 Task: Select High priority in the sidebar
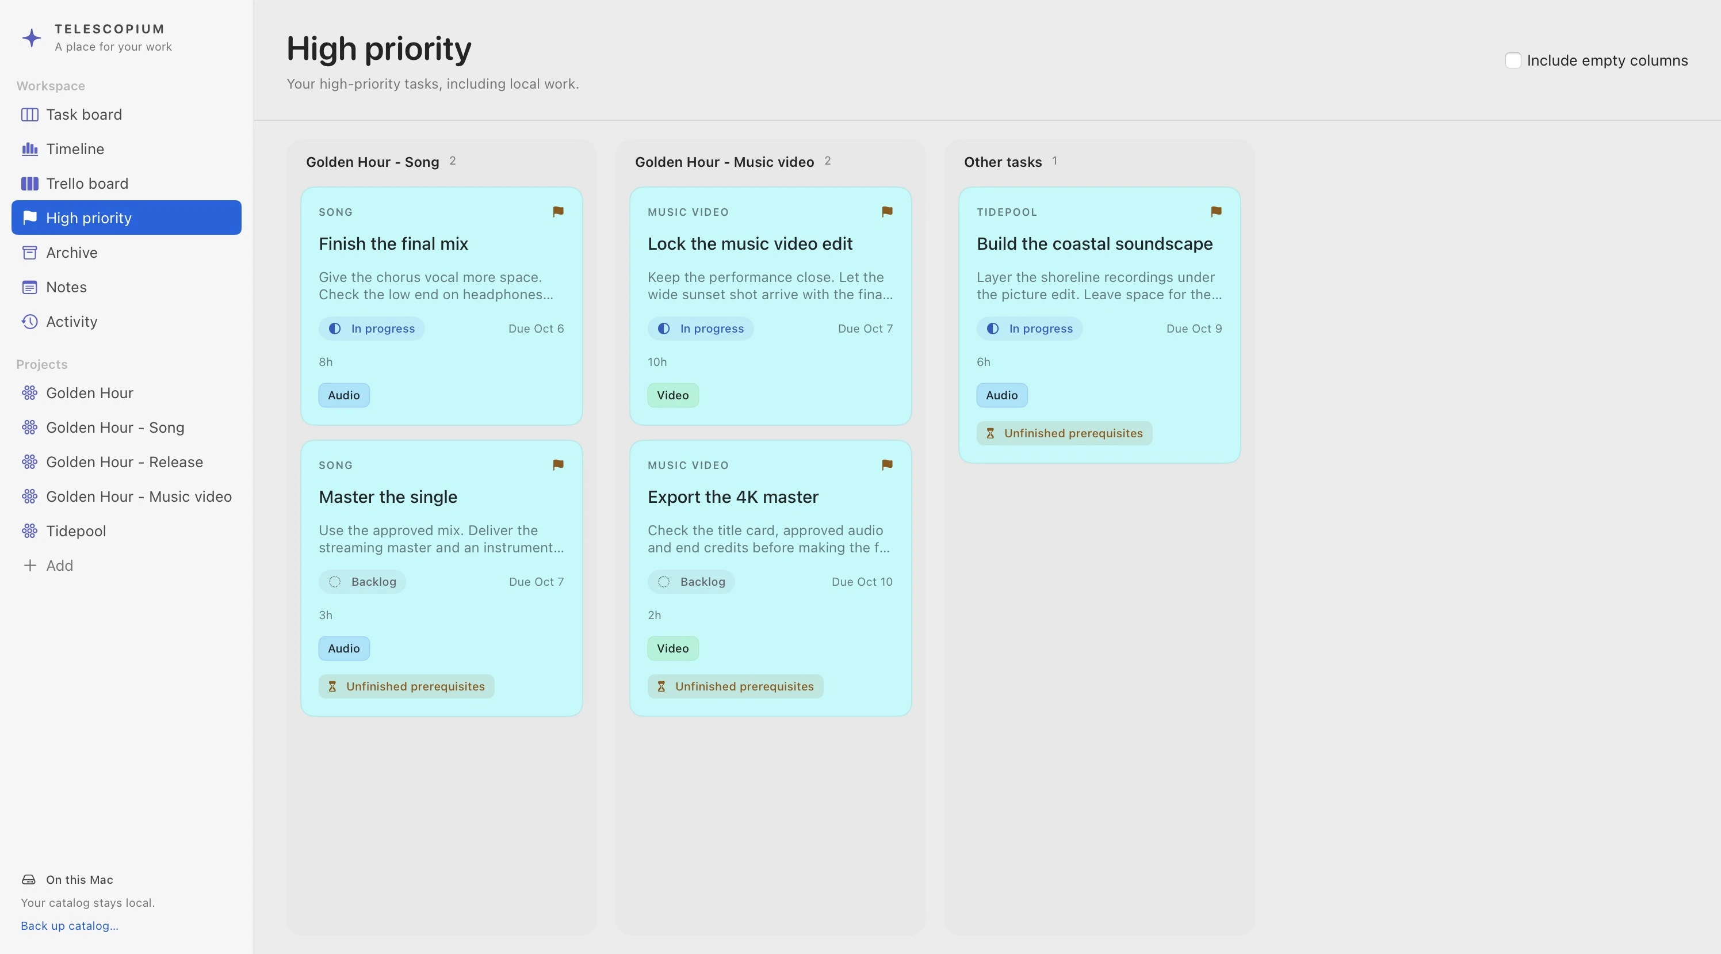point(127,218)
